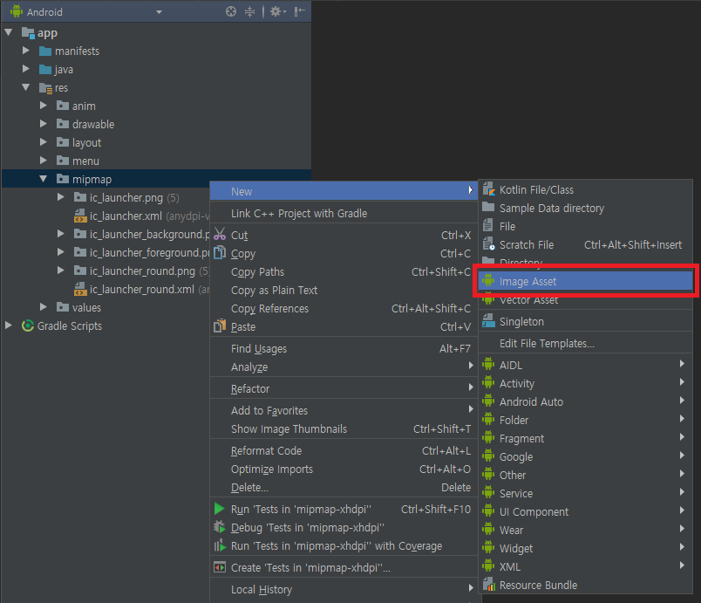Click the scroll-from-source target icon
The height and width of the screenshot is (603, 701).
(x=231, y=11)
